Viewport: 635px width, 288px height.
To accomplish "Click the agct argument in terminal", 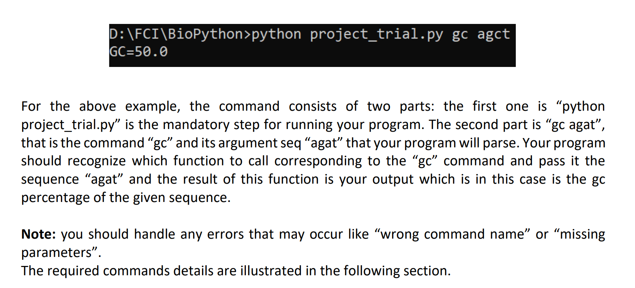I will click(493, 34).
